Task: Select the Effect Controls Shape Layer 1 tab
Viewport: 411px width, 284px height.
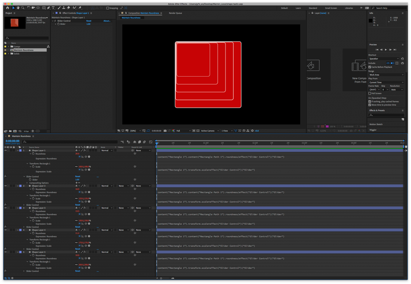Action: click(76, 13)
